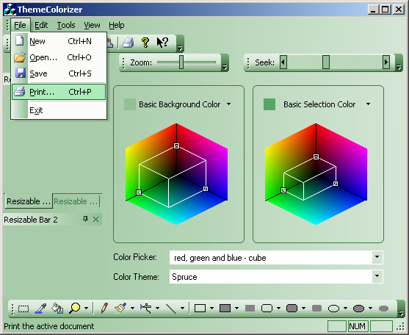Open the filled rectangle's dropdown arrow

[x=236, y=308]
